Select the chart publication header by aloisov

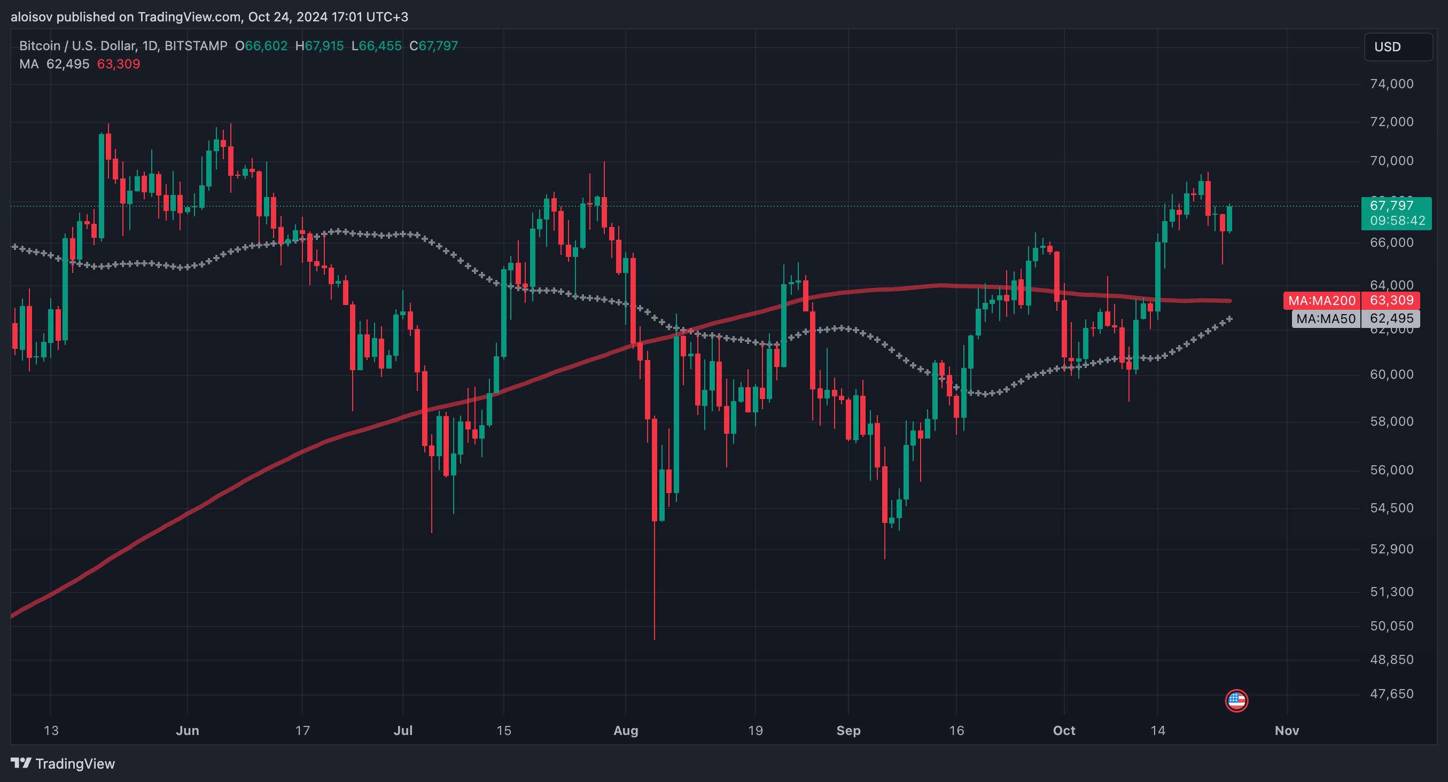pos(209,17)
